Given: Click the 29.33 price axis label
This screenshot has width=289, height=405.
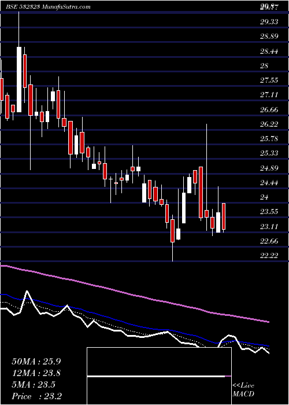Looking at the screenshot, I should click(x=269, y=22).
